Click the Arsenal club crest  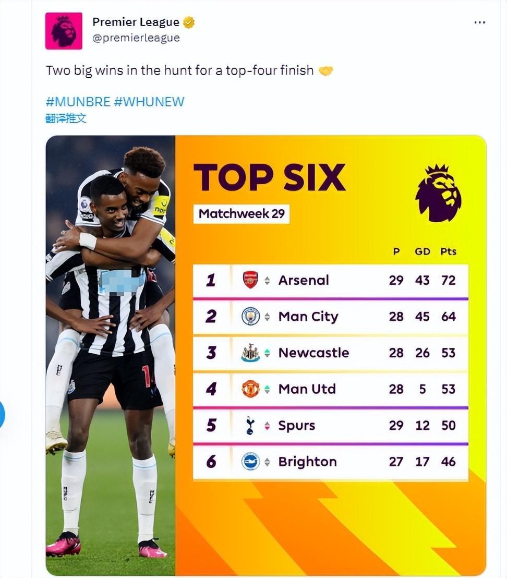coord(251,280)
